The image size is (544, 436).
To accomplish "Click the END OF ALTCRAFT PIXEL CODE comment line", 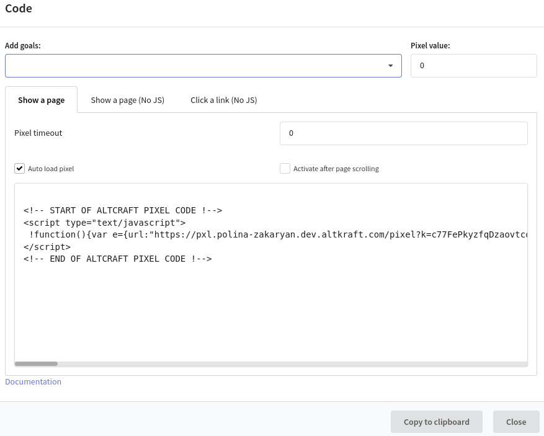I will [118, 259].
